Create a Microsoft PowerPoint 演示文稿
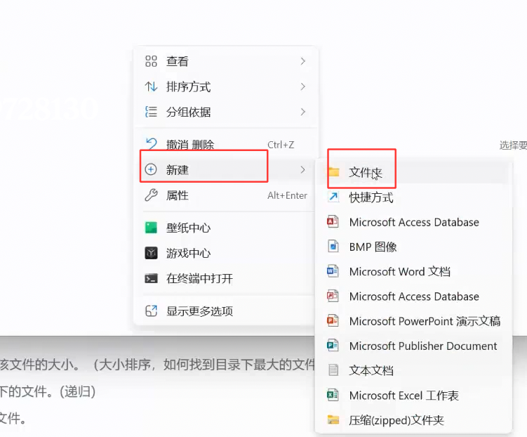 (414, 321)
